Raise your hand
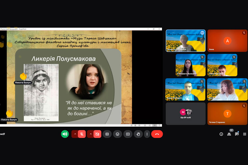The width and height of the screenshot is (248, 165). point(138,134)
